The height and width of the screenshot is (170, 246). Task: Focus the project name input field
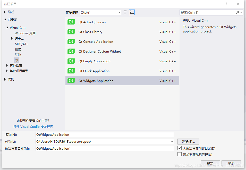(105, 134)
